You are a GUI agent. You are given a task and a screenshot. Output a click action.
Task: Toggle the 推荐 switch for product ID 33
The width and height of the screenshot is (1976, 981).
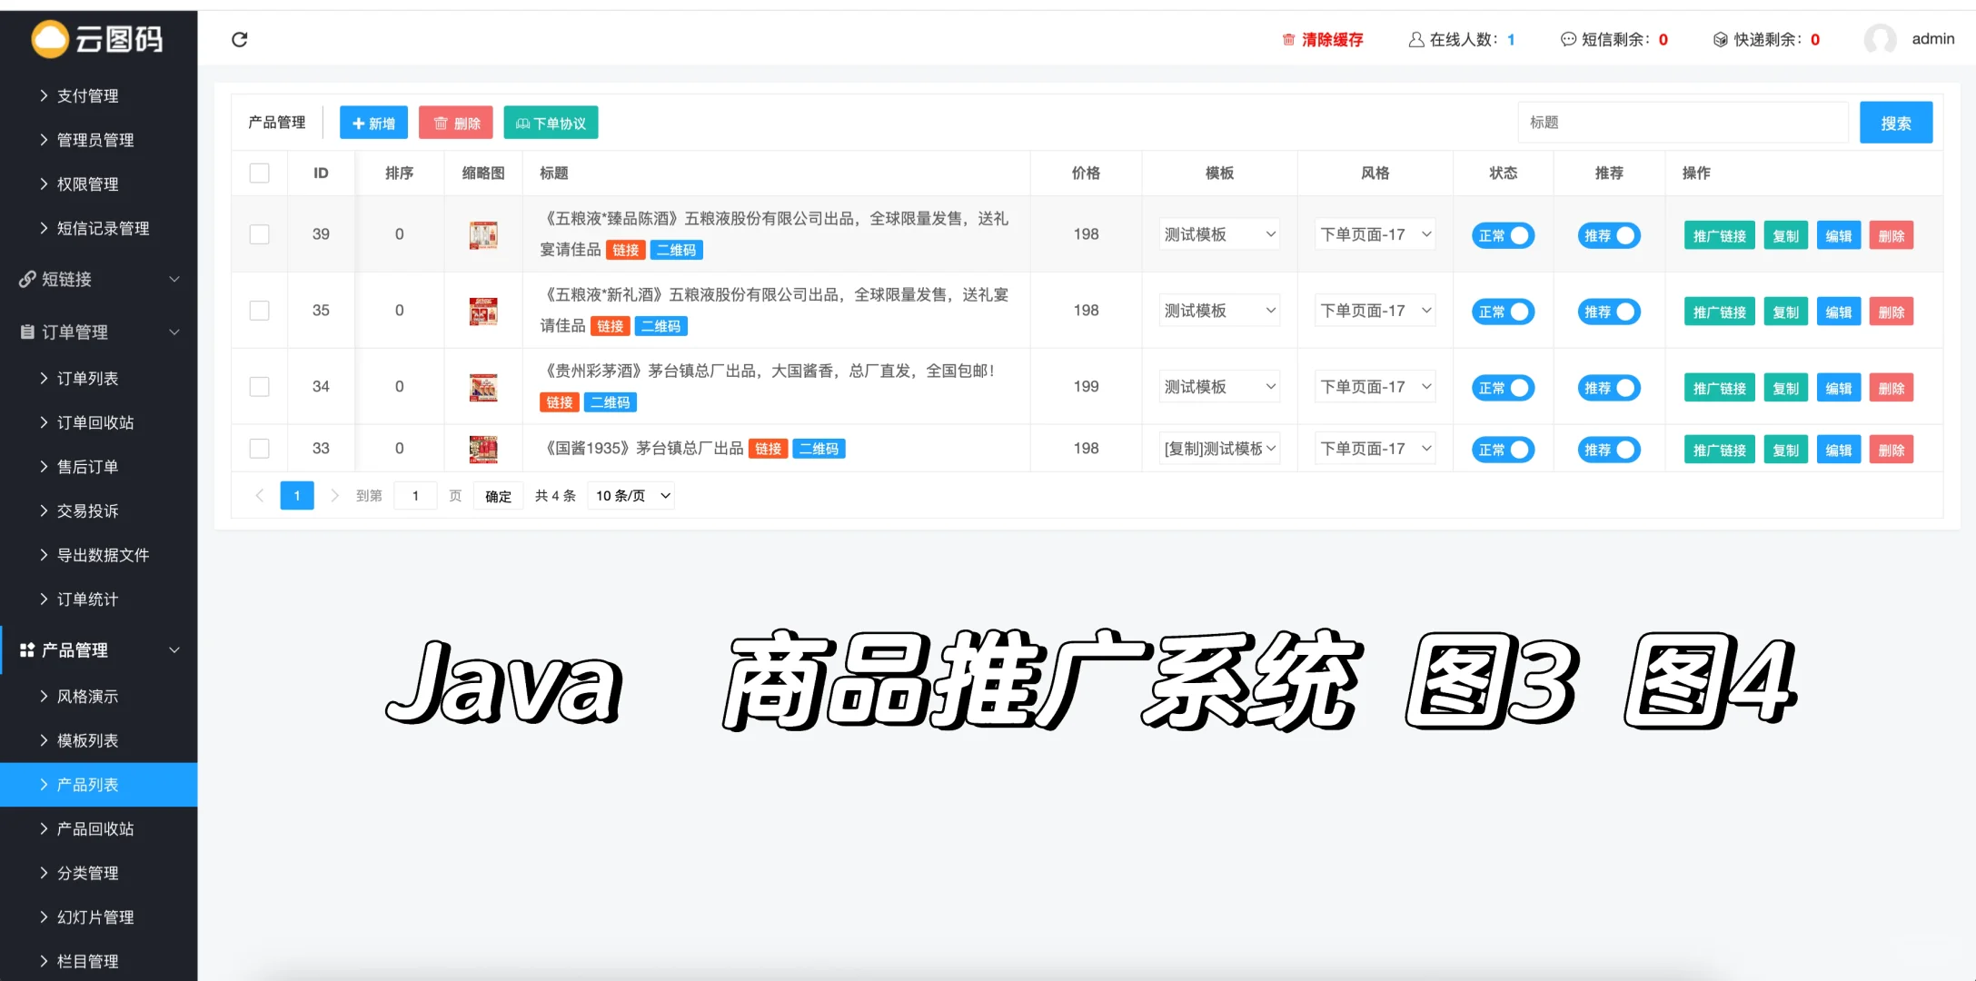(x=1609, y=449)
